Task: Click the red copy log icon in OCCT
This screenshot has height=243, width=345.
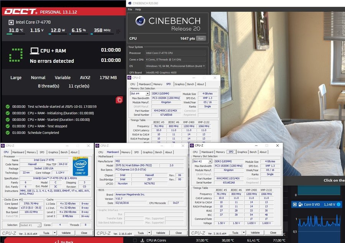Action: tap(119, 100)
